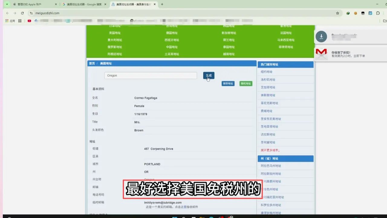This screenshot has height=218, width=387.
Task: Open 芝加哥地址 in popular cities
Action: 268,88
